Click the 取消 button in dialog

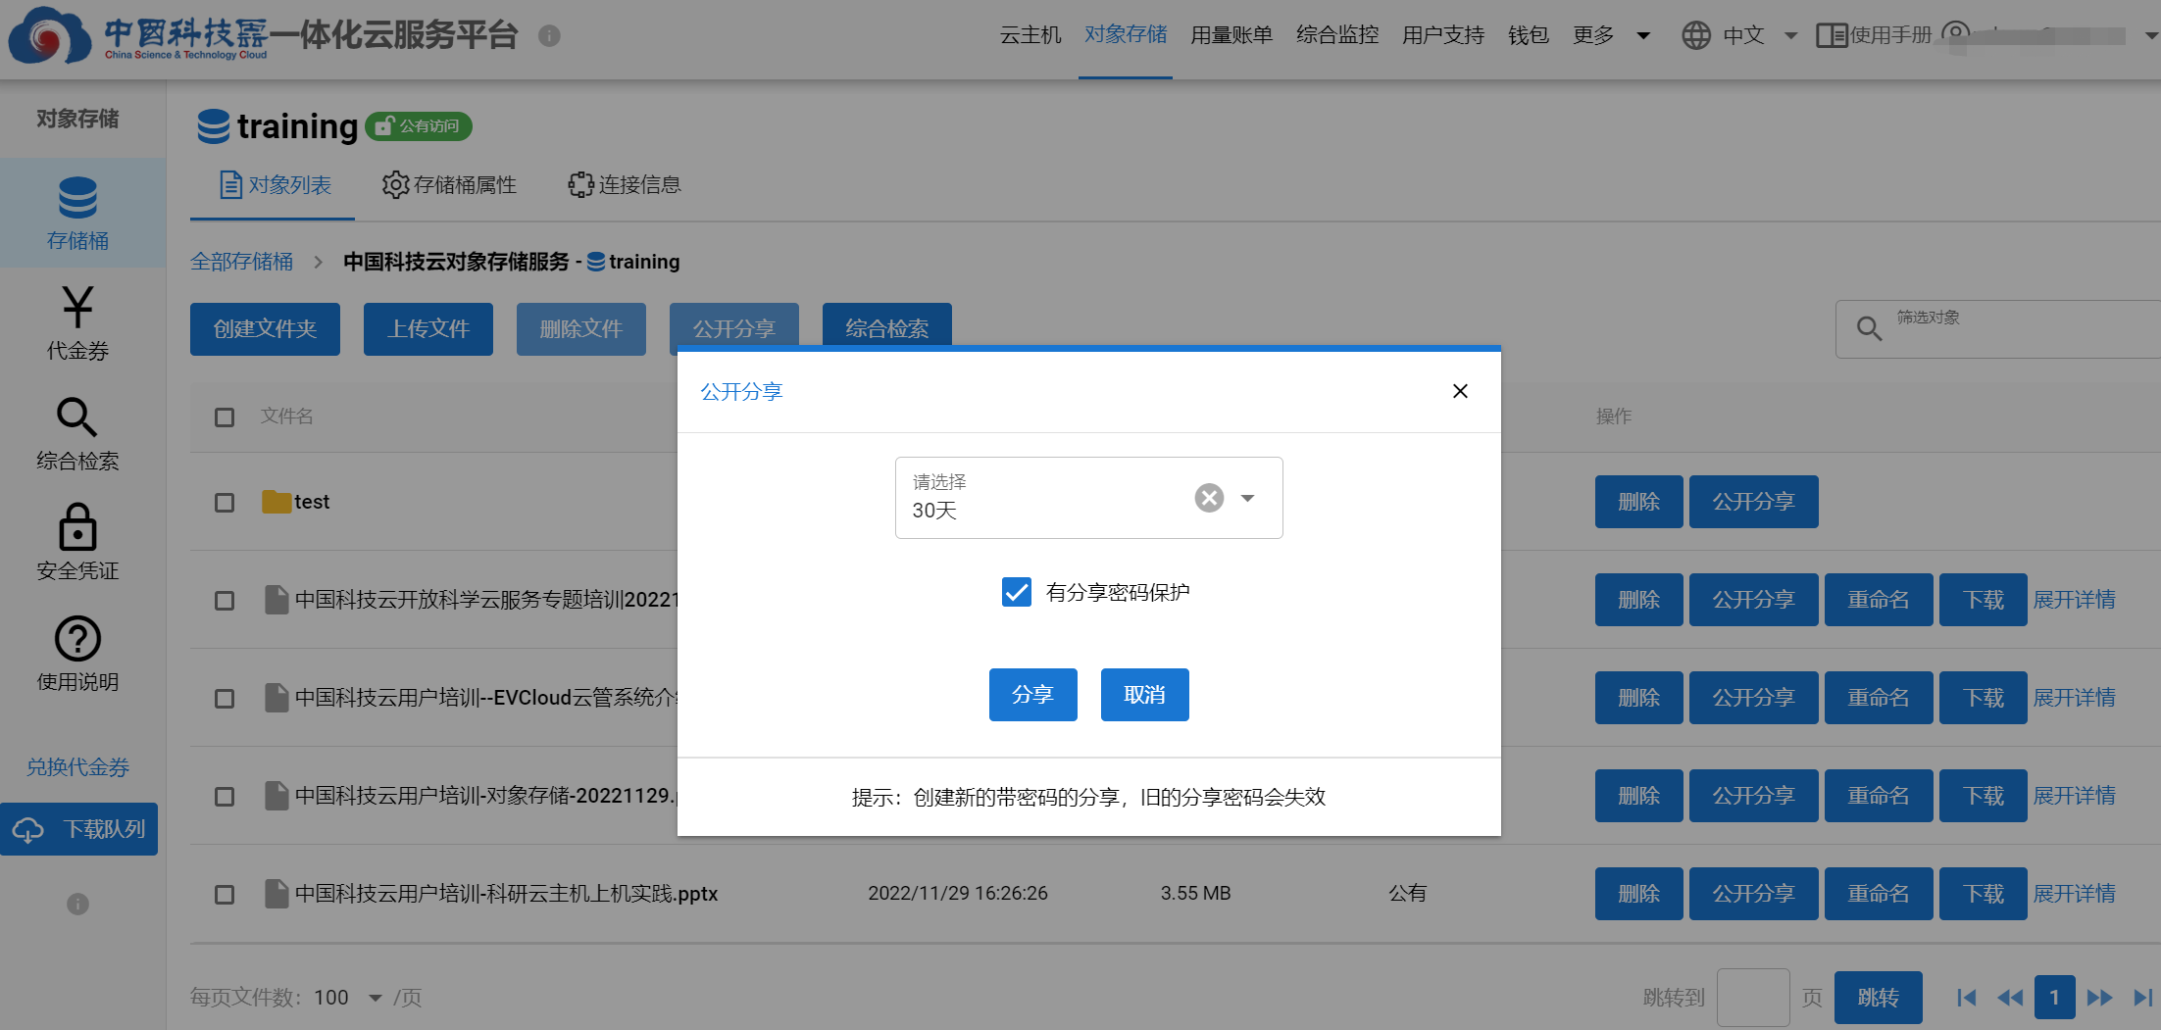click(1144, 695)
